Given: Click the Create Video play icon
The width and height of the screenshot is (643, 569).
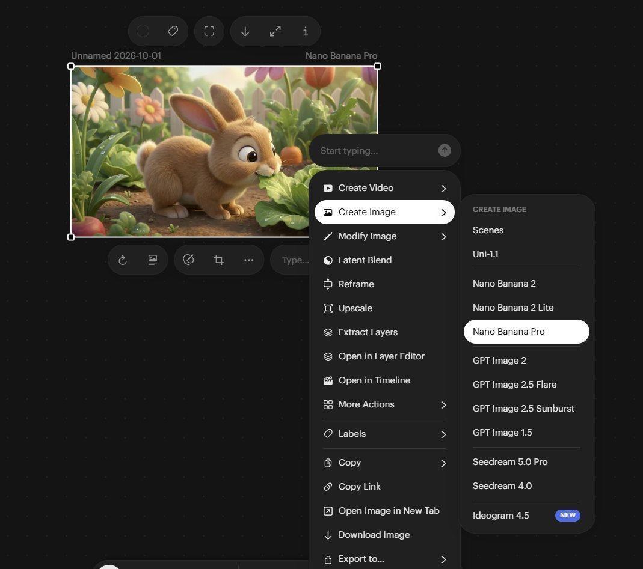Looking at the screenshot, I should pos(328,188).
